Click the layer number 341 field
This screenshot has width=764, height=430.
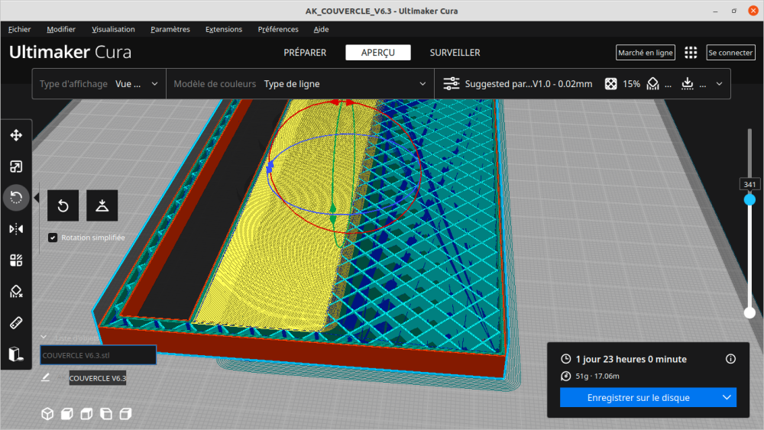click(749, 185)
